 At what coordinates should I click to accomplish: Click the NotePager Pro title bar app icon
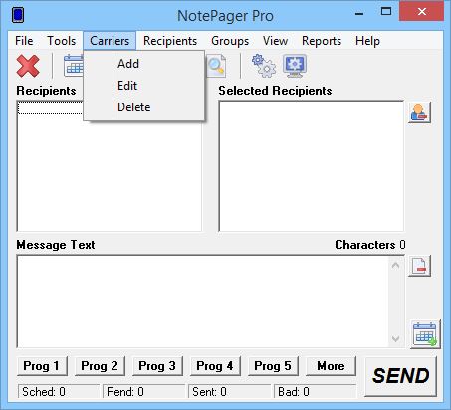point(18,15)
